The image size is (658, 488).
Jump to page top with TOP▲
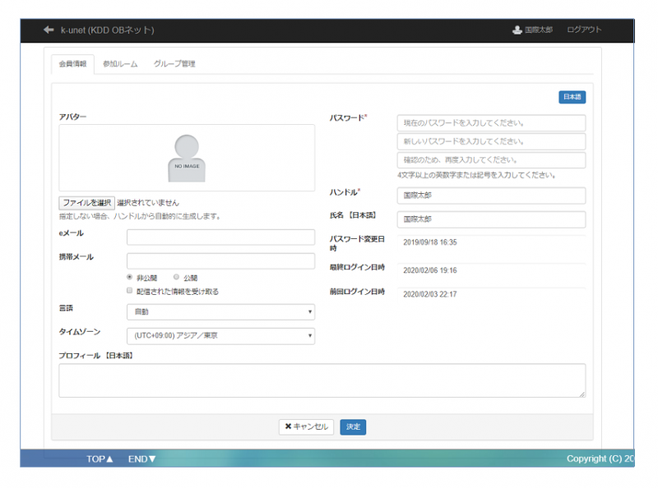click(100, 459)
